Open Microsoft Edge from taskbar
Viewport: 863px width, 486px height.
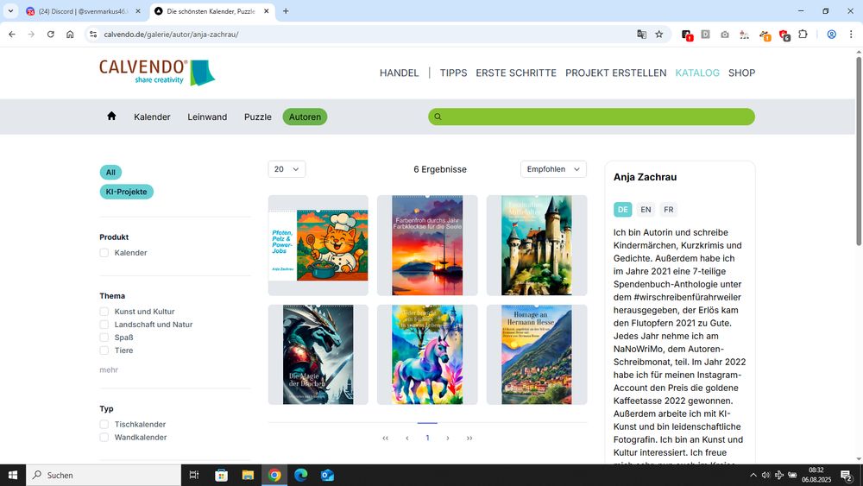[300, 475]
